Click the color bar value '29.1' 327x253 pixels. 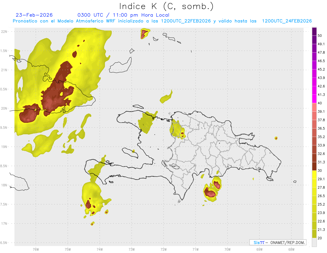tap(321, 179)
